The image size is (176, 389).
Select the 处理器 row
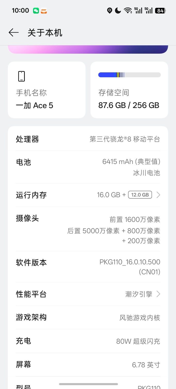(x=88, y=139)
